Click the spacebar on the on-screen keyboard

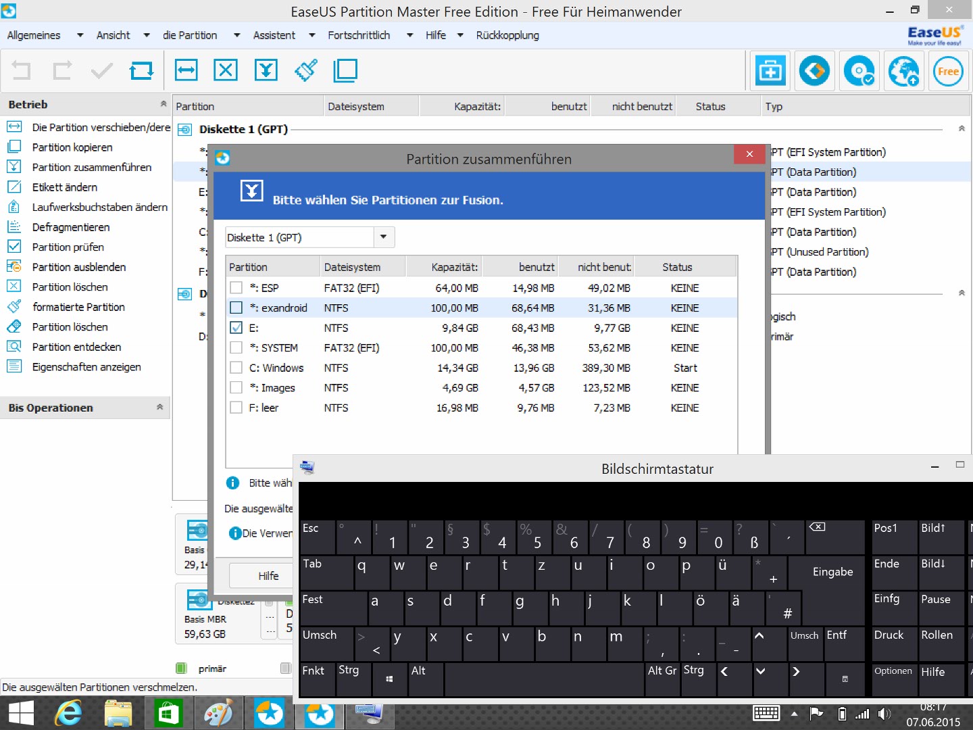(545, 679)
